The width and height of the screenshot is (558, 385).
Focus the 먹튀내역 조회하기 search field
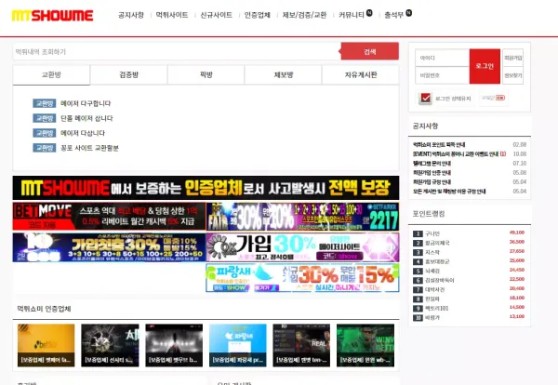(177, 51)
